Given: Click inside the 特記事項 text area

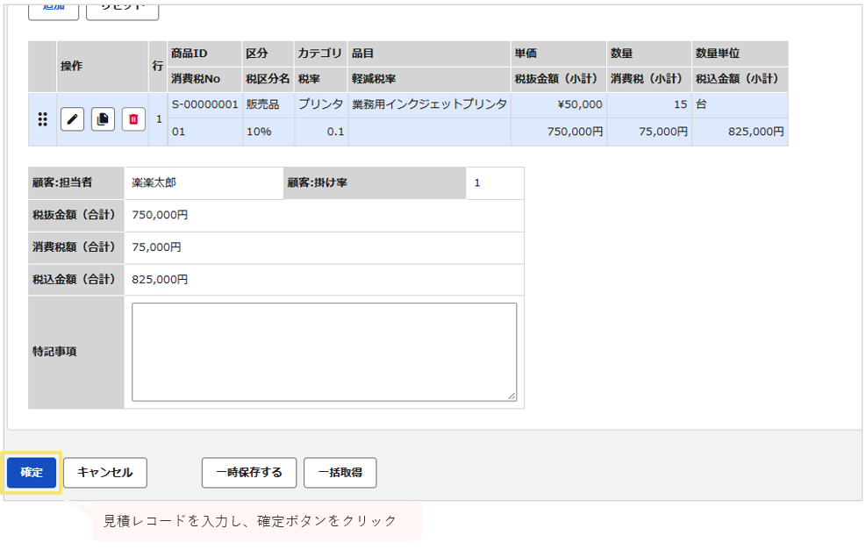Looking at the screenshot, I should click(324, 352).
